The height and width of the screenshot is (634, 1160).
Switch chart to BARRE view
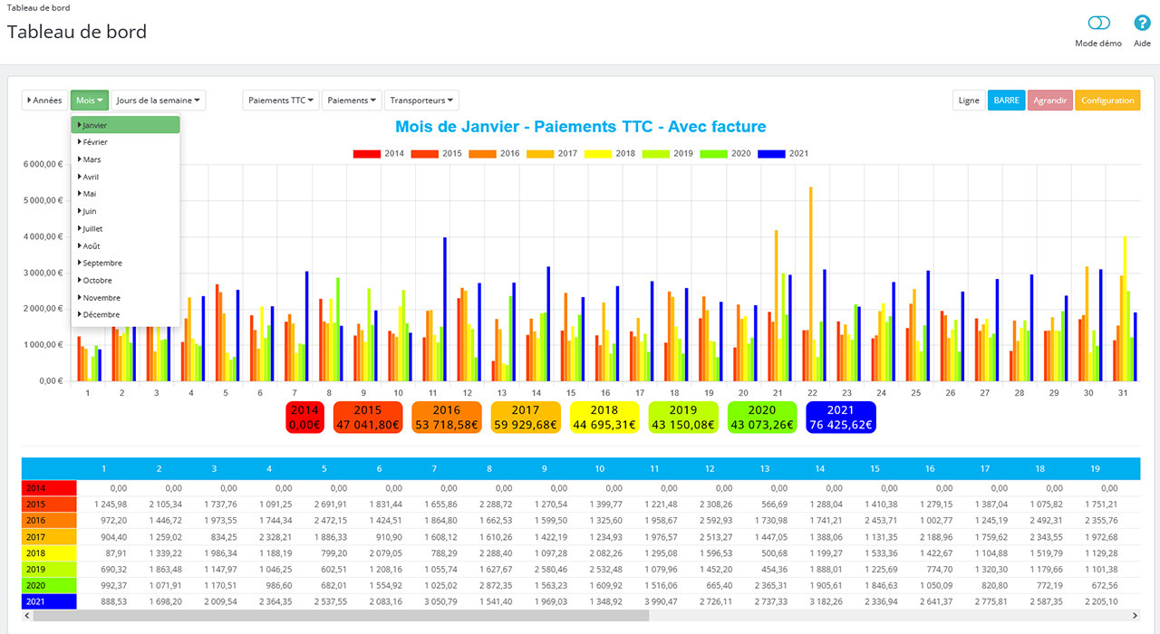1006,101
